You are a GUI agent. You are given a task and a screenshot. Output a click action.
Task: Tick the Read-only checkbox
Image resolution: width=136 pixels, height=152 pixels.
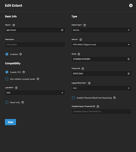(x=7, y=102)
